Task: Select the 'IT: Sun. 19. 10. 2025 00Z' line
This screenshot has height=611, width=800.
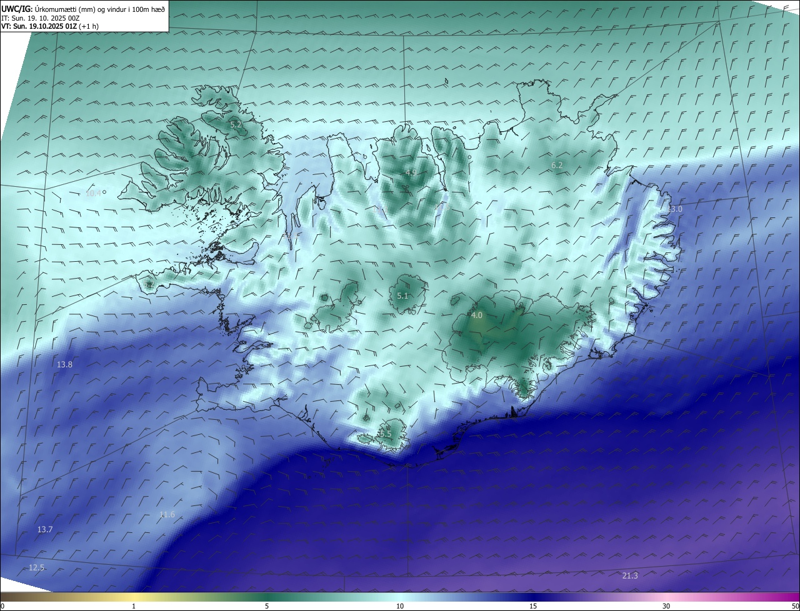Action: click(x=41, y=18)
